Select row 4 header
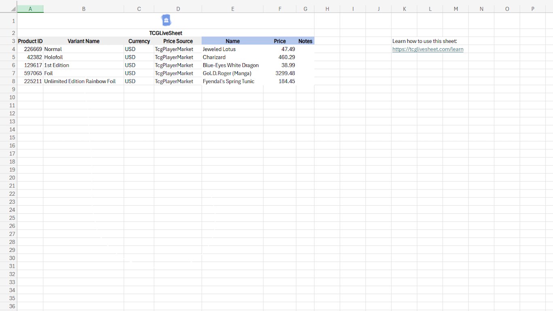This screenshot has width=553, height=311. pyautogui.click(x=9, y=49)
